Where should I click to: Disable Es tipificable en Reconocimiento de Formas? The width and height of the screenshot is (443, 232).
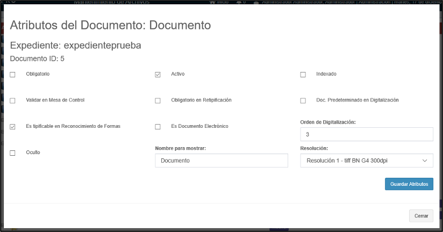pyautogui.click(x=13, y=127)
